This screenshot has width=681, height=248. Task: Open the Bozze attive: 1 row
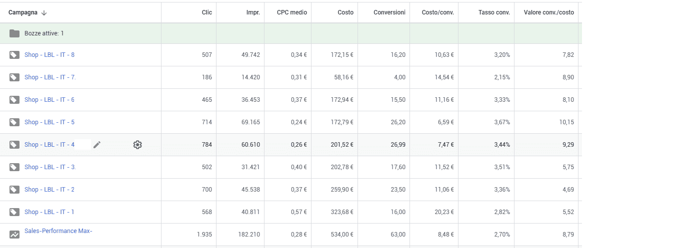pyautogui.click(x=290, y=33)
